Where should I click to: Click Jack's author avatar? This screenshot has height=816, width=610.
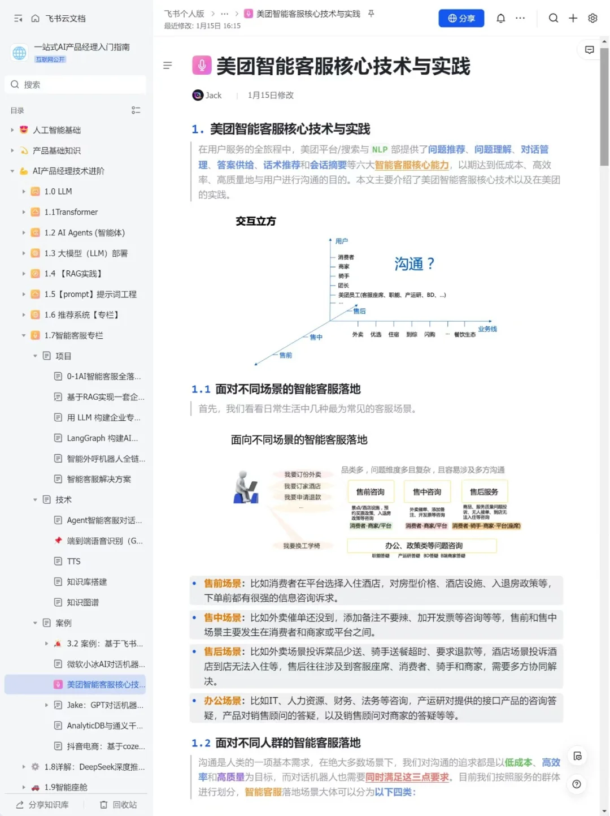point(198,95)
